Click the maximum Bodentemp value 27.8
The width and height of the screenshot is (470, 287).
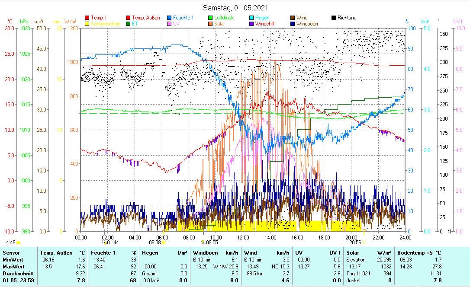click(x=437, y=267)
